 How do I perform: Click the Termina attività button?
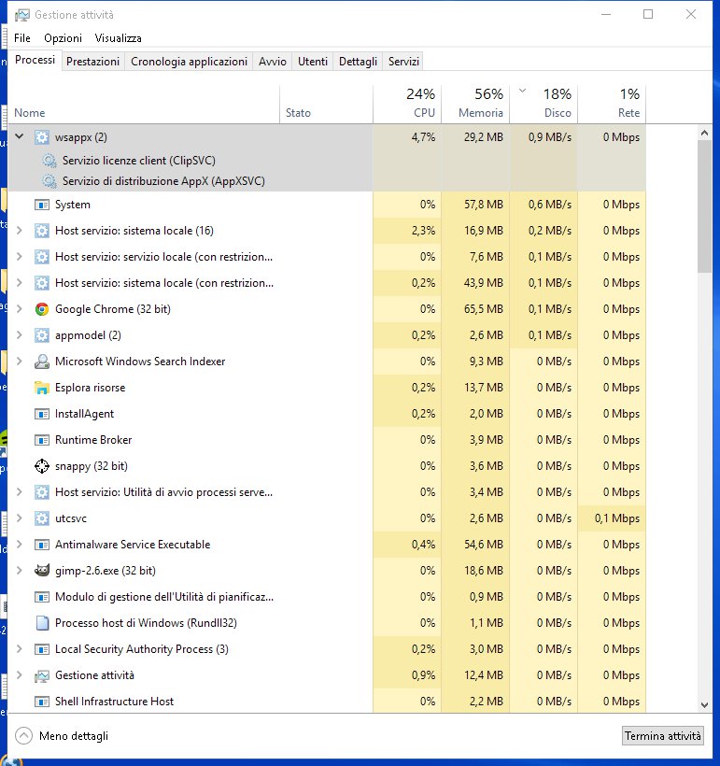coord(663,736)
